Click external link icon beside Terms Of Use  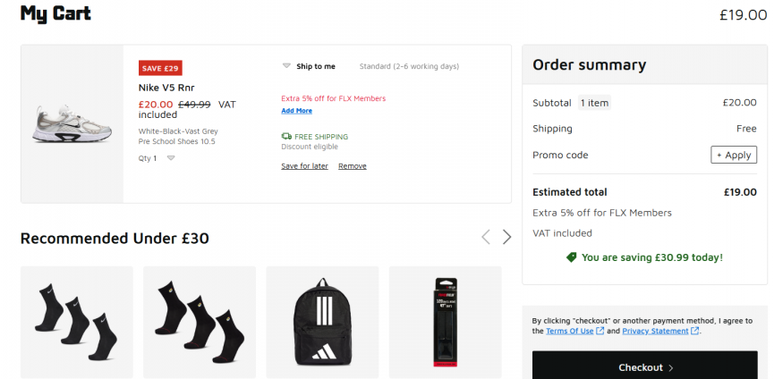click(600, 331)
